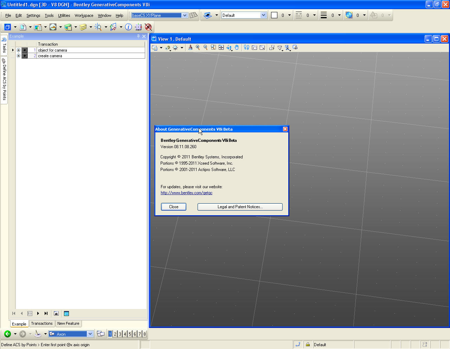Screen dimensions: 450x349
Task: Toggle the black marker on 'create camera' row
Action: pos(25,56)
